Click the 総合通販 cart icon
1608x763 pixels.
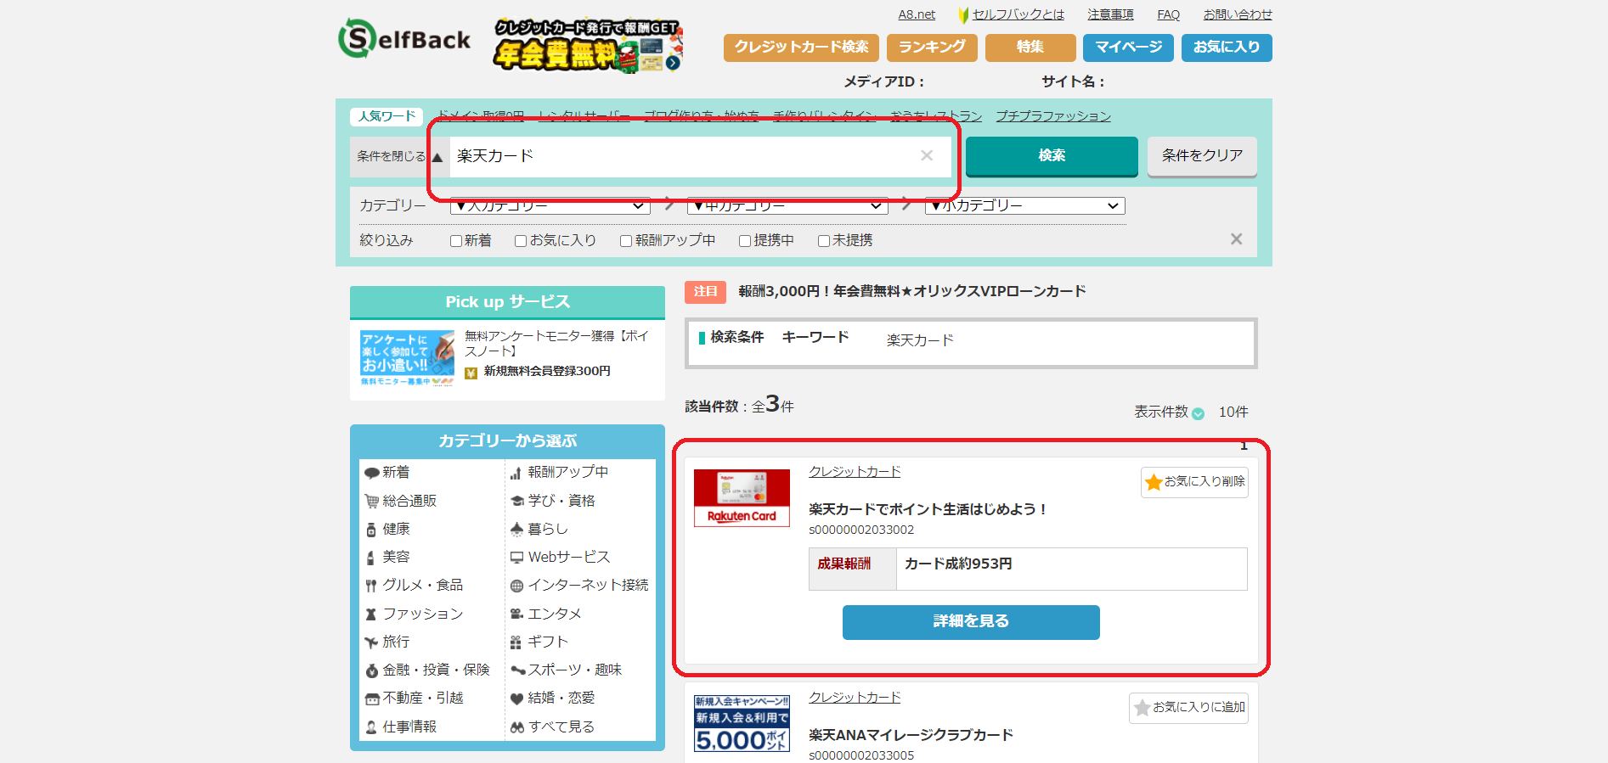[371, 501]
